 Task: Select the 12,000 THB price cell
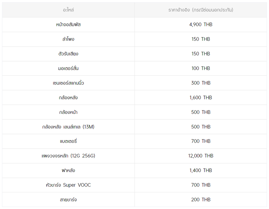tap(201, 156)
